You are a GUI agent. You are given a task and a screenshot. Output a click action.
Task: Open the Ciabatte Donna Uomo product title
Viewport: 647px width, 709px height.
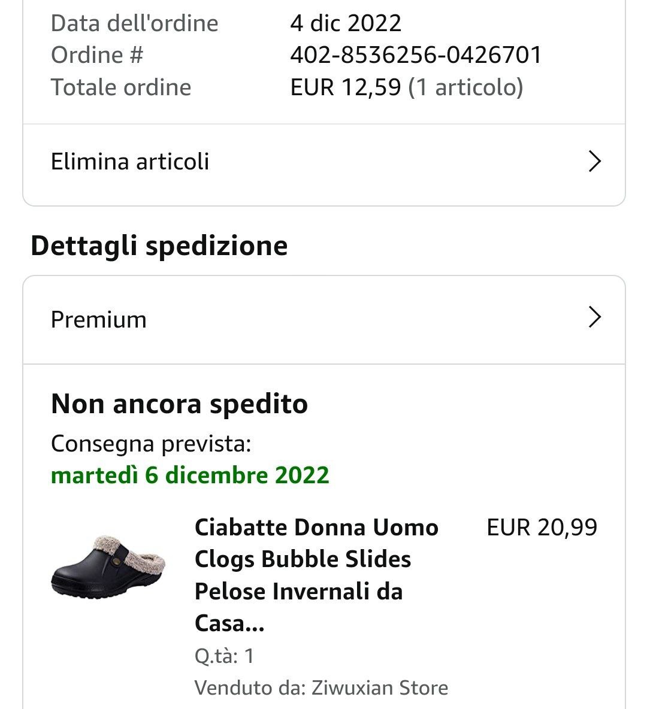point(316,575)
